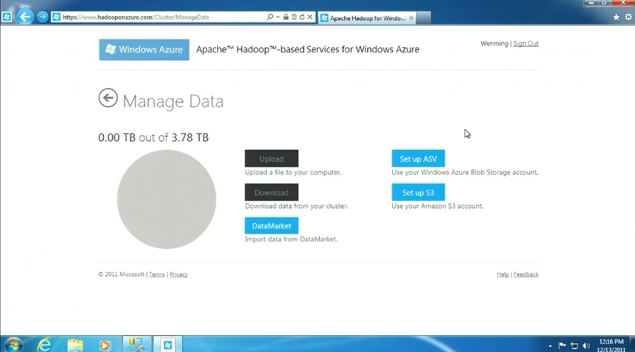
Task: Go back via circled arrow beside Manage Data
Action: [108, 97]
